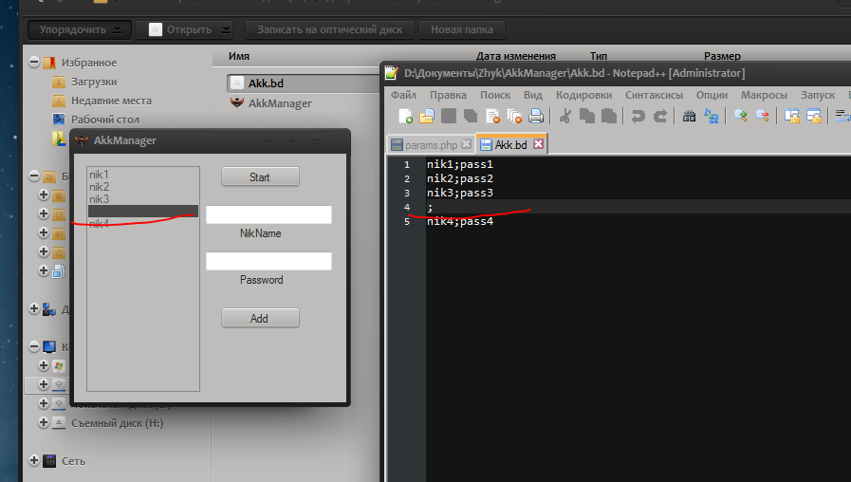Click the Print icon in Notepad++ toolbar
851x482 pixels.
[x=536, y=117]
